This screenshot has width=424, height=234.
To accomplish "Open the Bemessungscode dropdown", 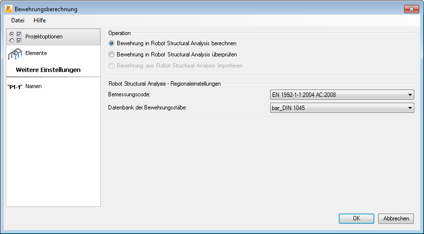I will (342, 95).
